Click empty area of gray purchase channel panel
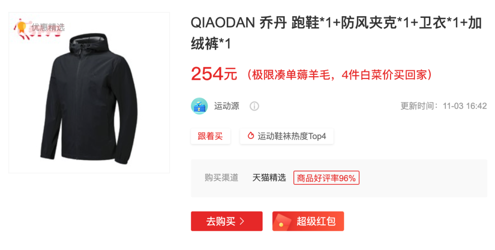 [423, 178]
